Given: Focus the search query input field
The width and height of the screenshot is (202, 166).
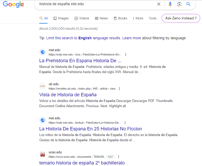Looking at the screenshot, I should (97, 4).
